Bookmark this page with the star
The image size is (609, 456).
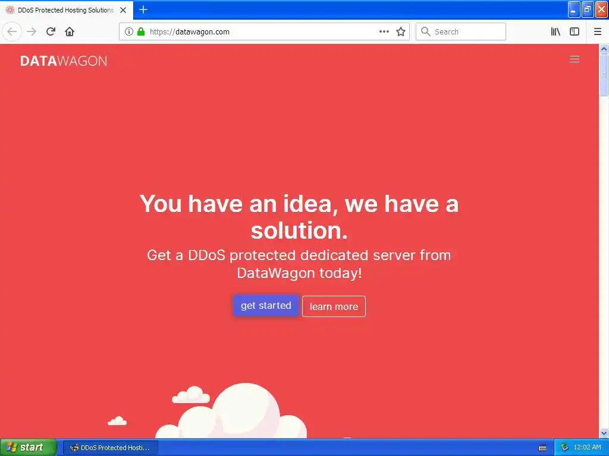click(401, 31)
